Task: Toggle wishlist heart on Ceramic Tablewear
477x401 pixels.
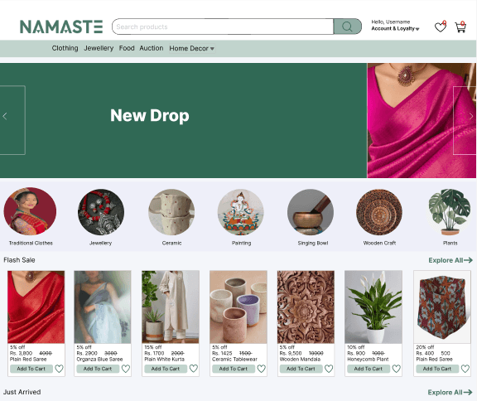Action: (x=262, y=369)
